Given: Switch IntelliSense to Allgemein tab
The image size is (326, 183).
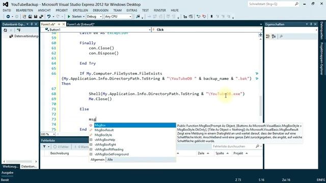Looking at the screenshot, I should tap(97, 160).
